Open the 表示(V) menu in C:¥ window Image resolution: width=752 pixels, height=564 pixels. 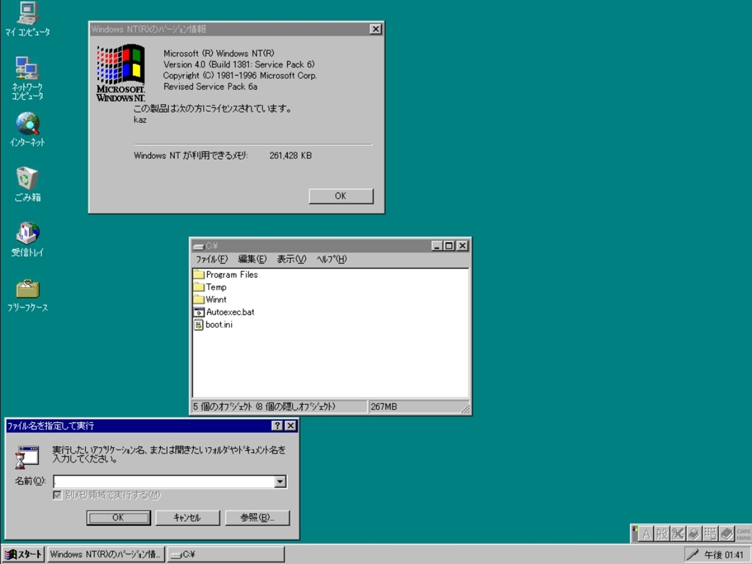coord(291,259)
